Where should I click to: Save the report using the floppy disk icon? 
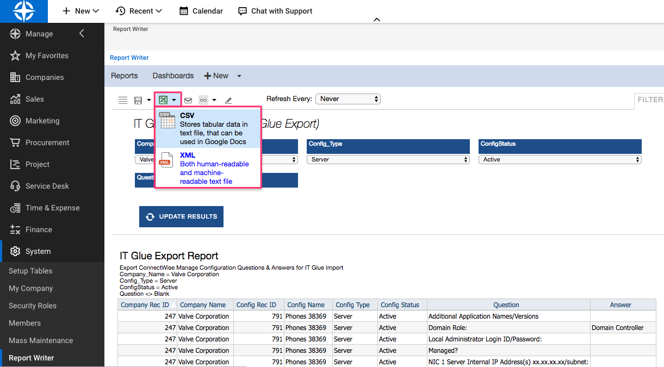138,99
